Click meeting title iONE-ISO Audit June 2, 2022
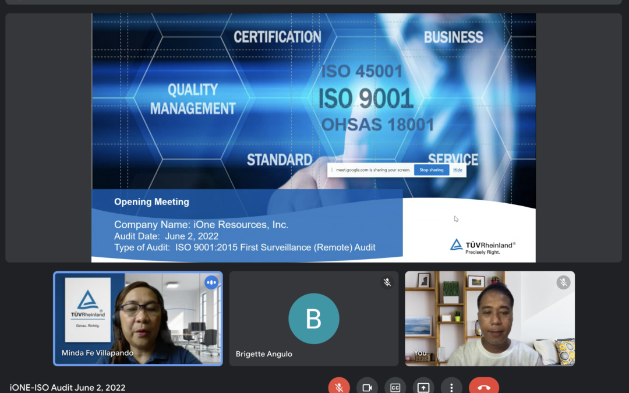 tap(68, 387)
